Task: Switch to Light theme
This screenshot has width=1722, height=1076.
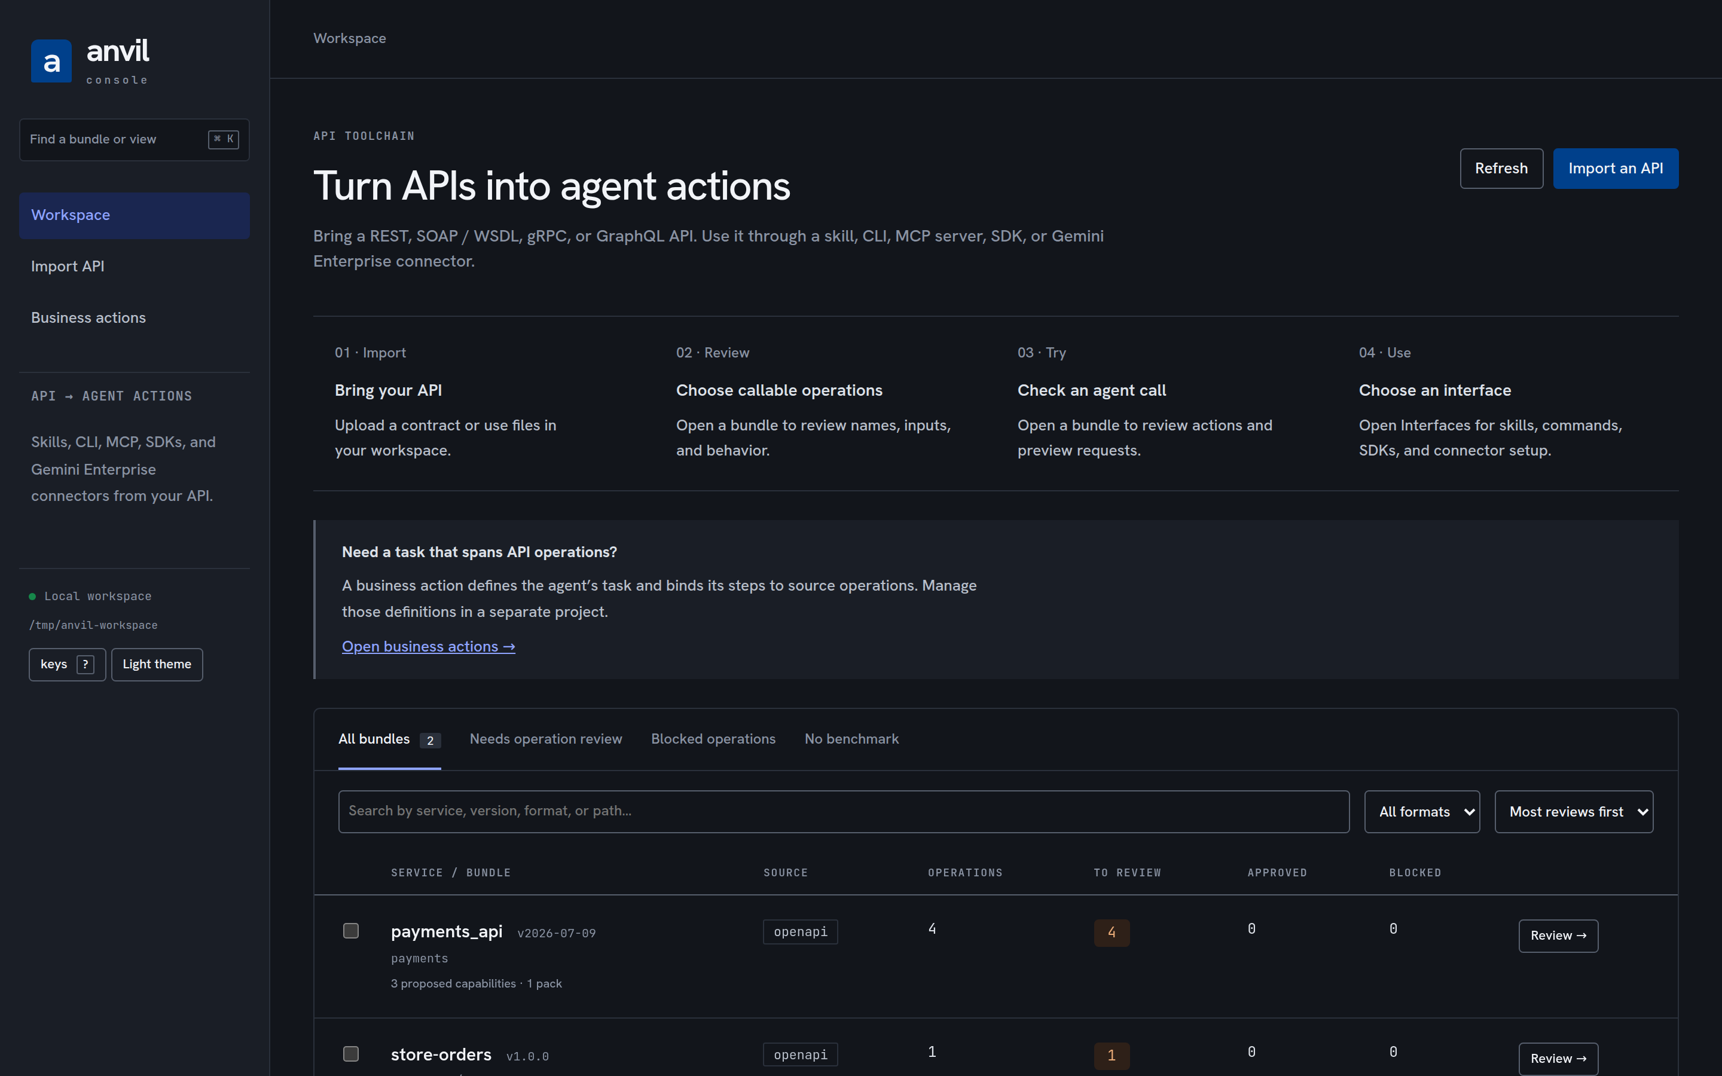Action: pos(157,665)
